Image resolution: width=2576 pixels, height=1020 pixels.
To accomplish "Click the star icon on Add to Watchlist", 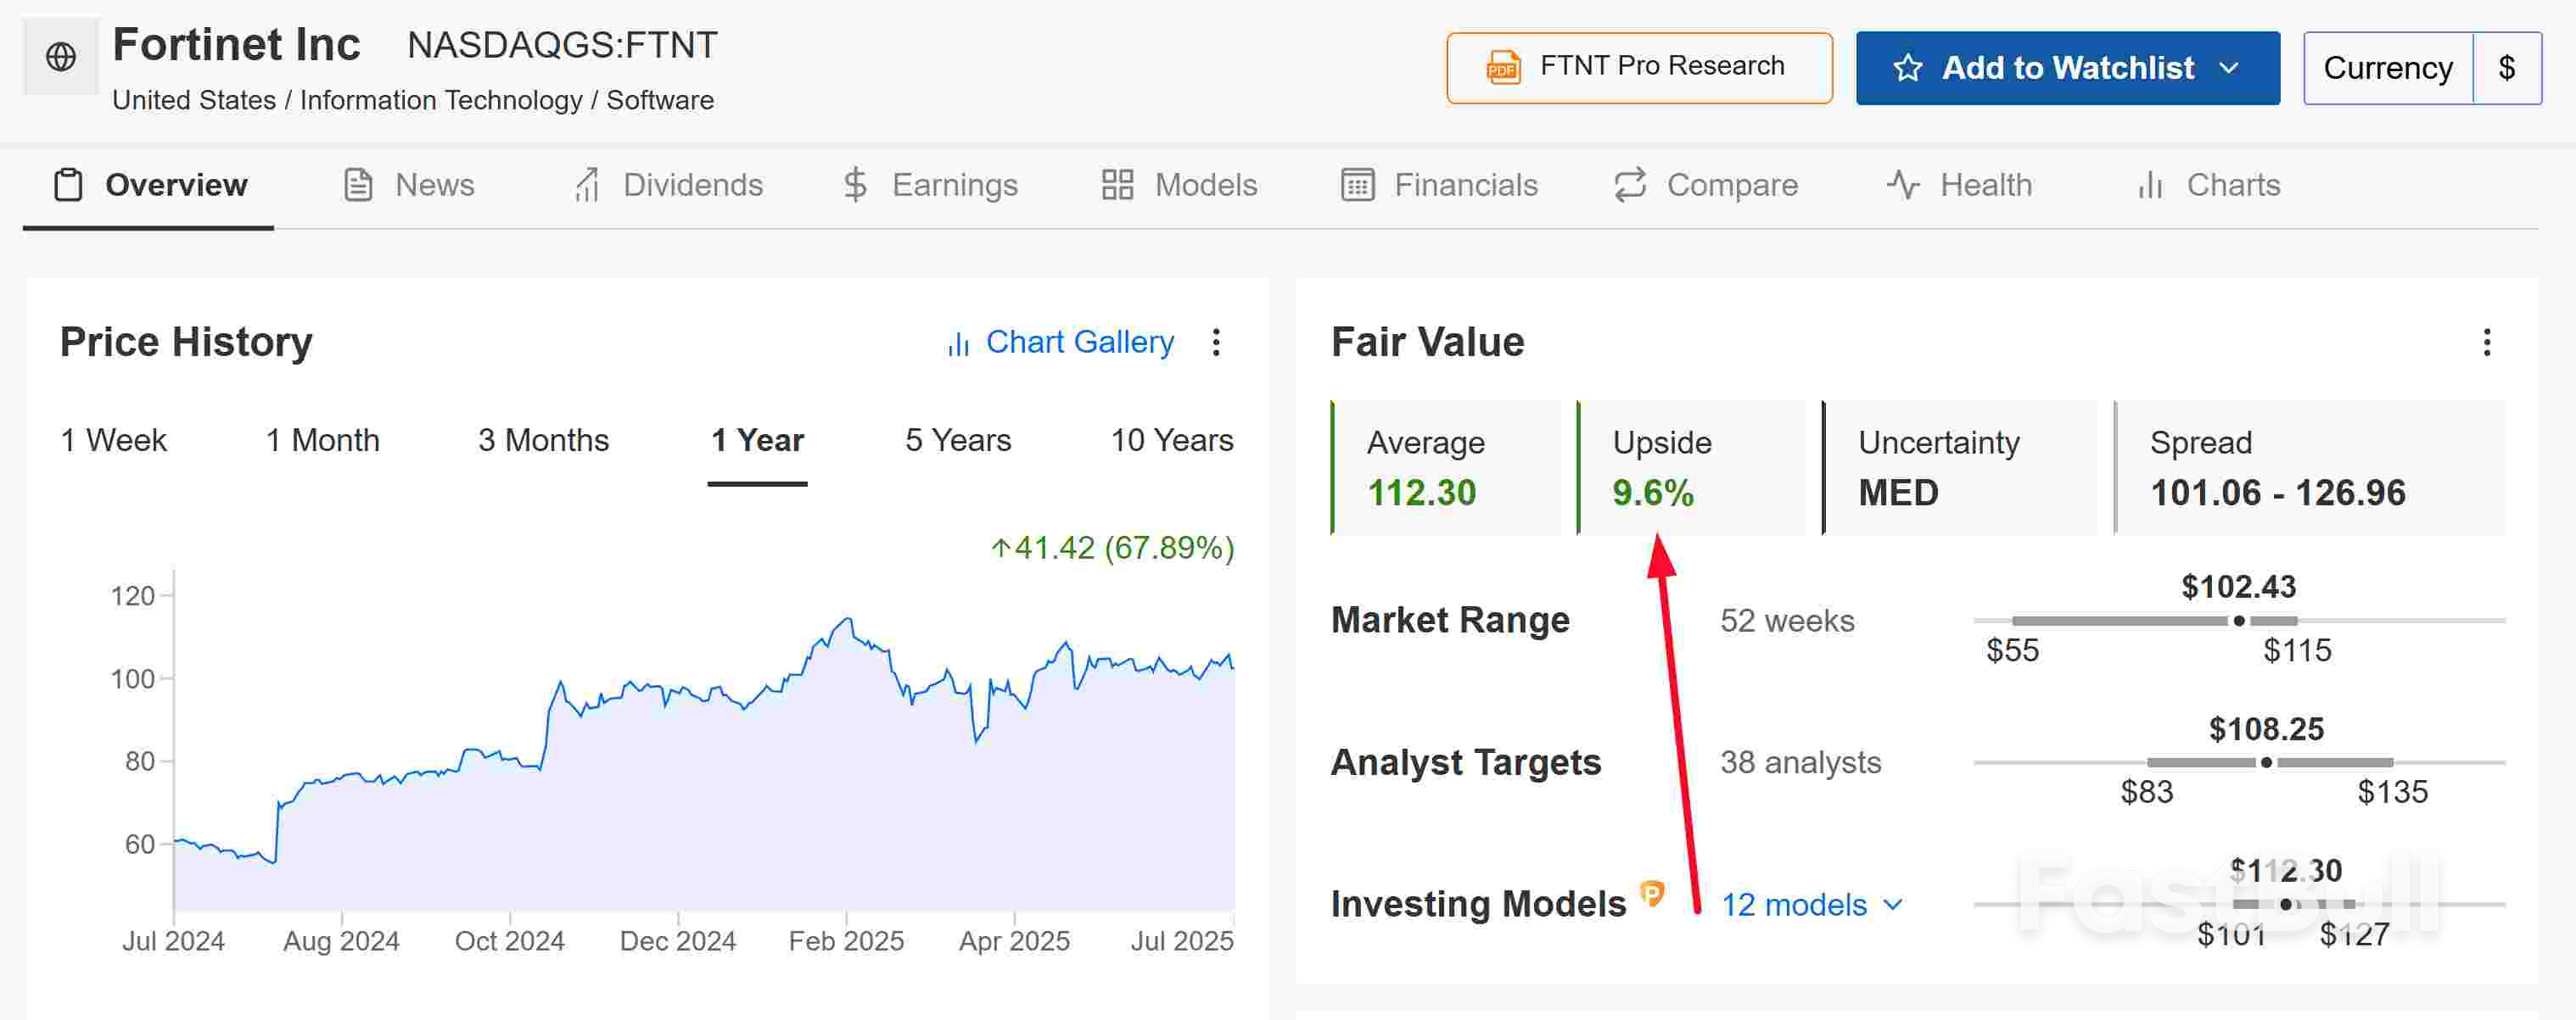I will (x=1908, y=67).
